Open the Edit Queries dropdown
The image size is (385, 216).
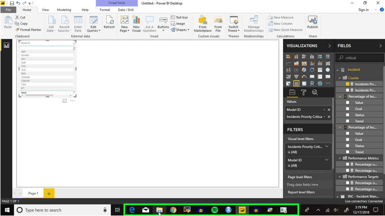click(x=93, y=31)
